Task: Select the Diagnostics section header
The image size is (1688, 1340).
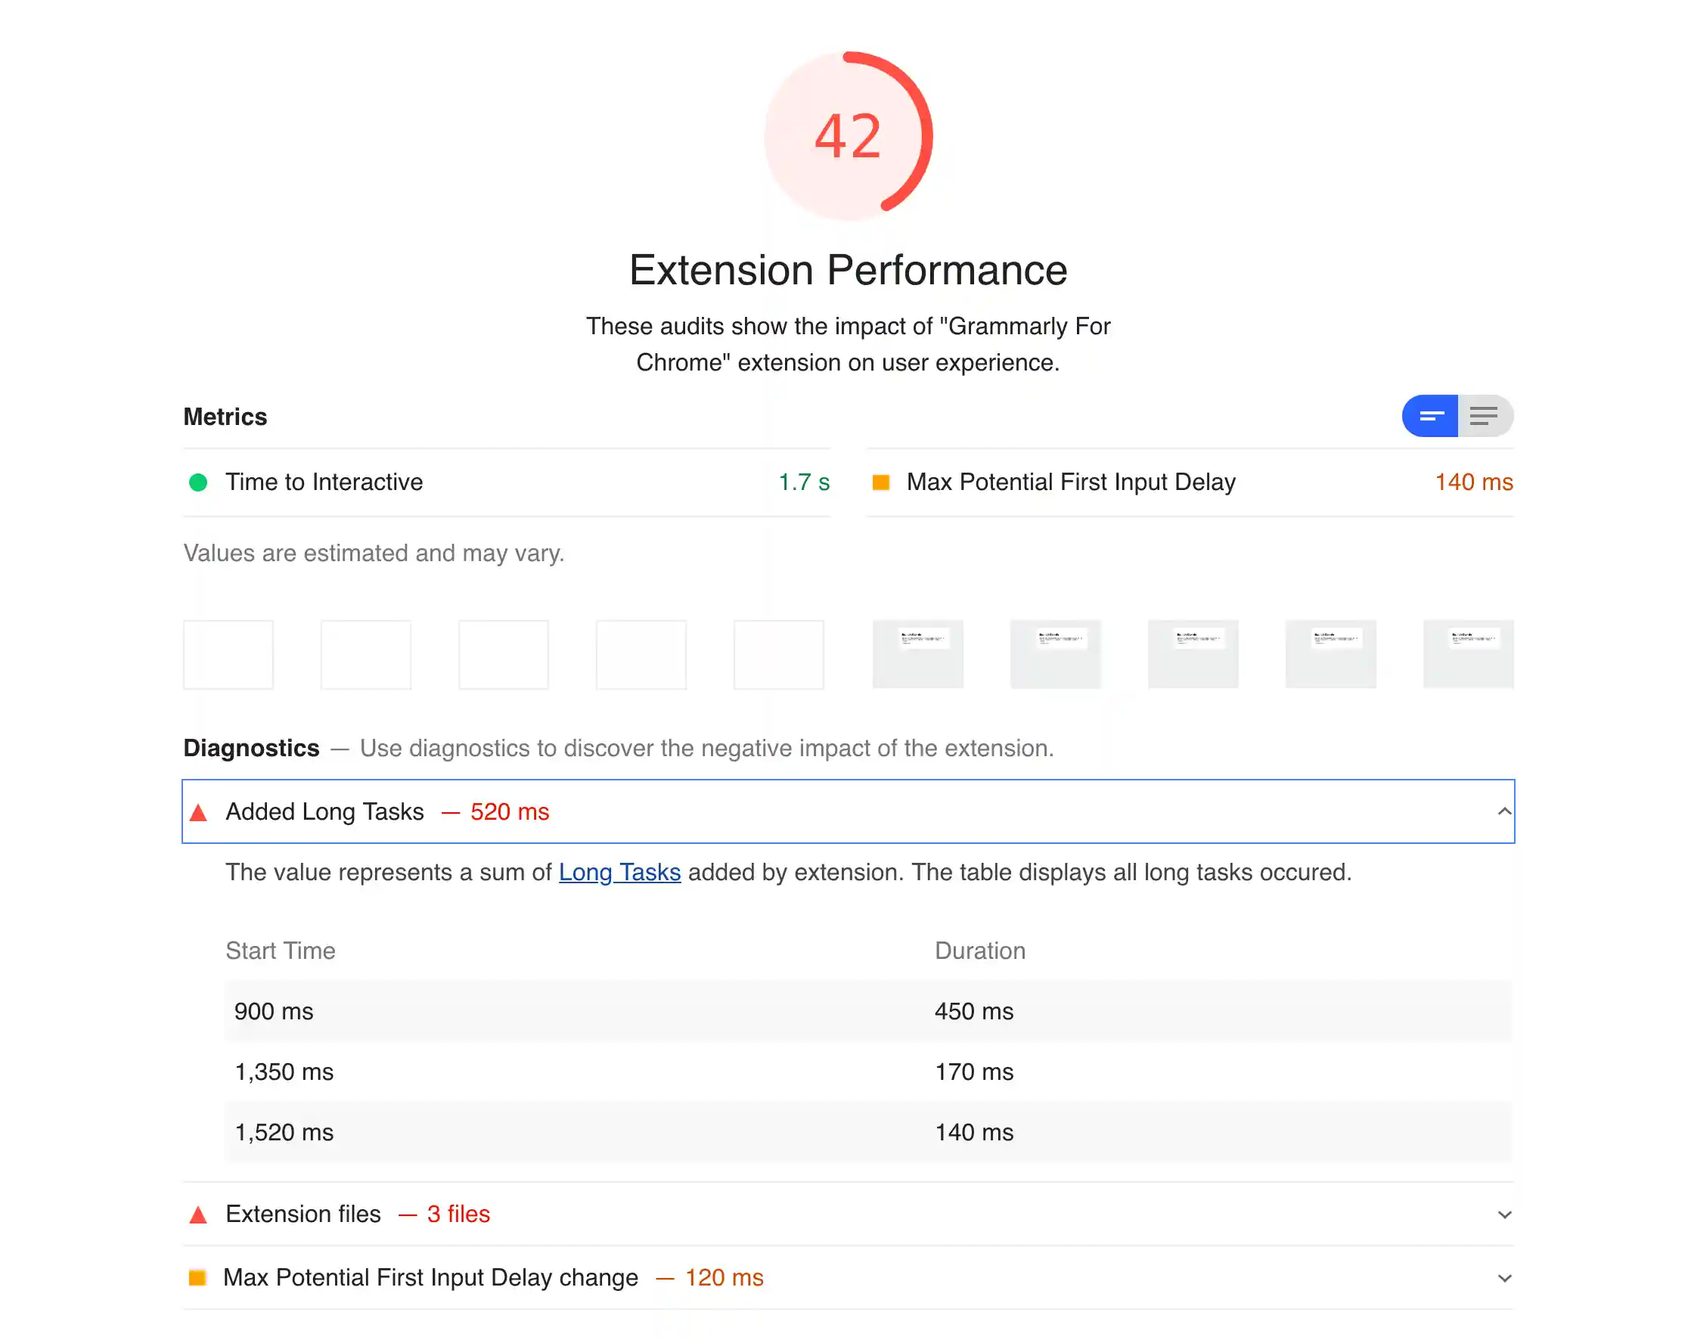Action: click(x=250, y=749)
